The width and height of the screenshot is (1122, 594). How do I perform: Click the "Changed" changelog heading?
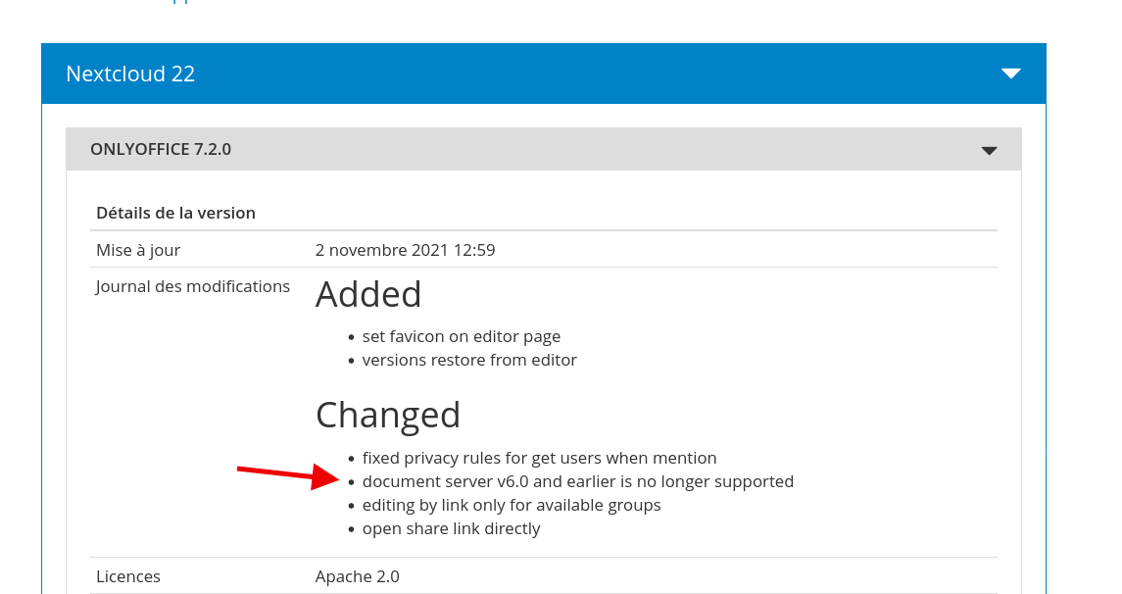pyautogui.click(x=388, y=415)
